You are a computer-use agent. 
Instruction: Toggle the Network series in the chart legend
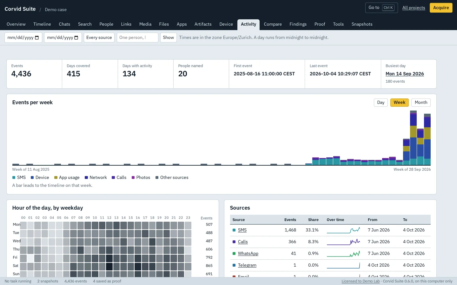click(x=96, y=178)
